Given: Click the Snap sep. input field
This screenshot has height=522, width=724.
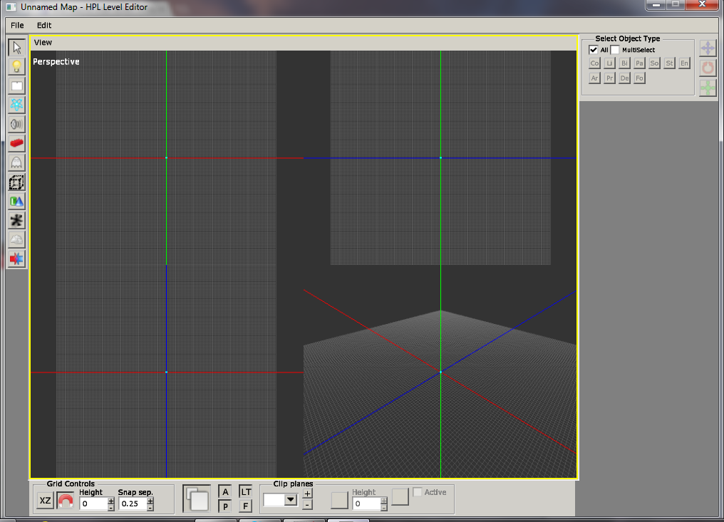Looking at the screenshot, I should pyautogui.click(x=133, y=503).
